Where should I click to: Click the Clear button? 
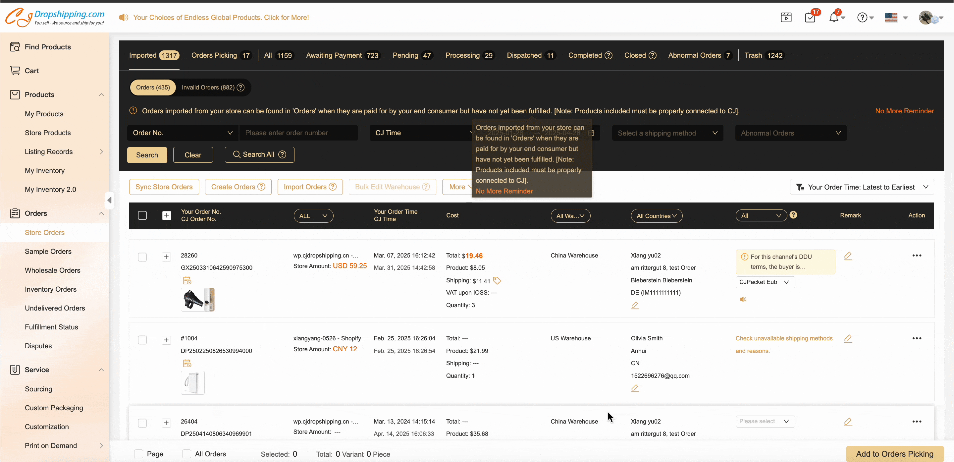pyautogui.click(x=193, y=155)
